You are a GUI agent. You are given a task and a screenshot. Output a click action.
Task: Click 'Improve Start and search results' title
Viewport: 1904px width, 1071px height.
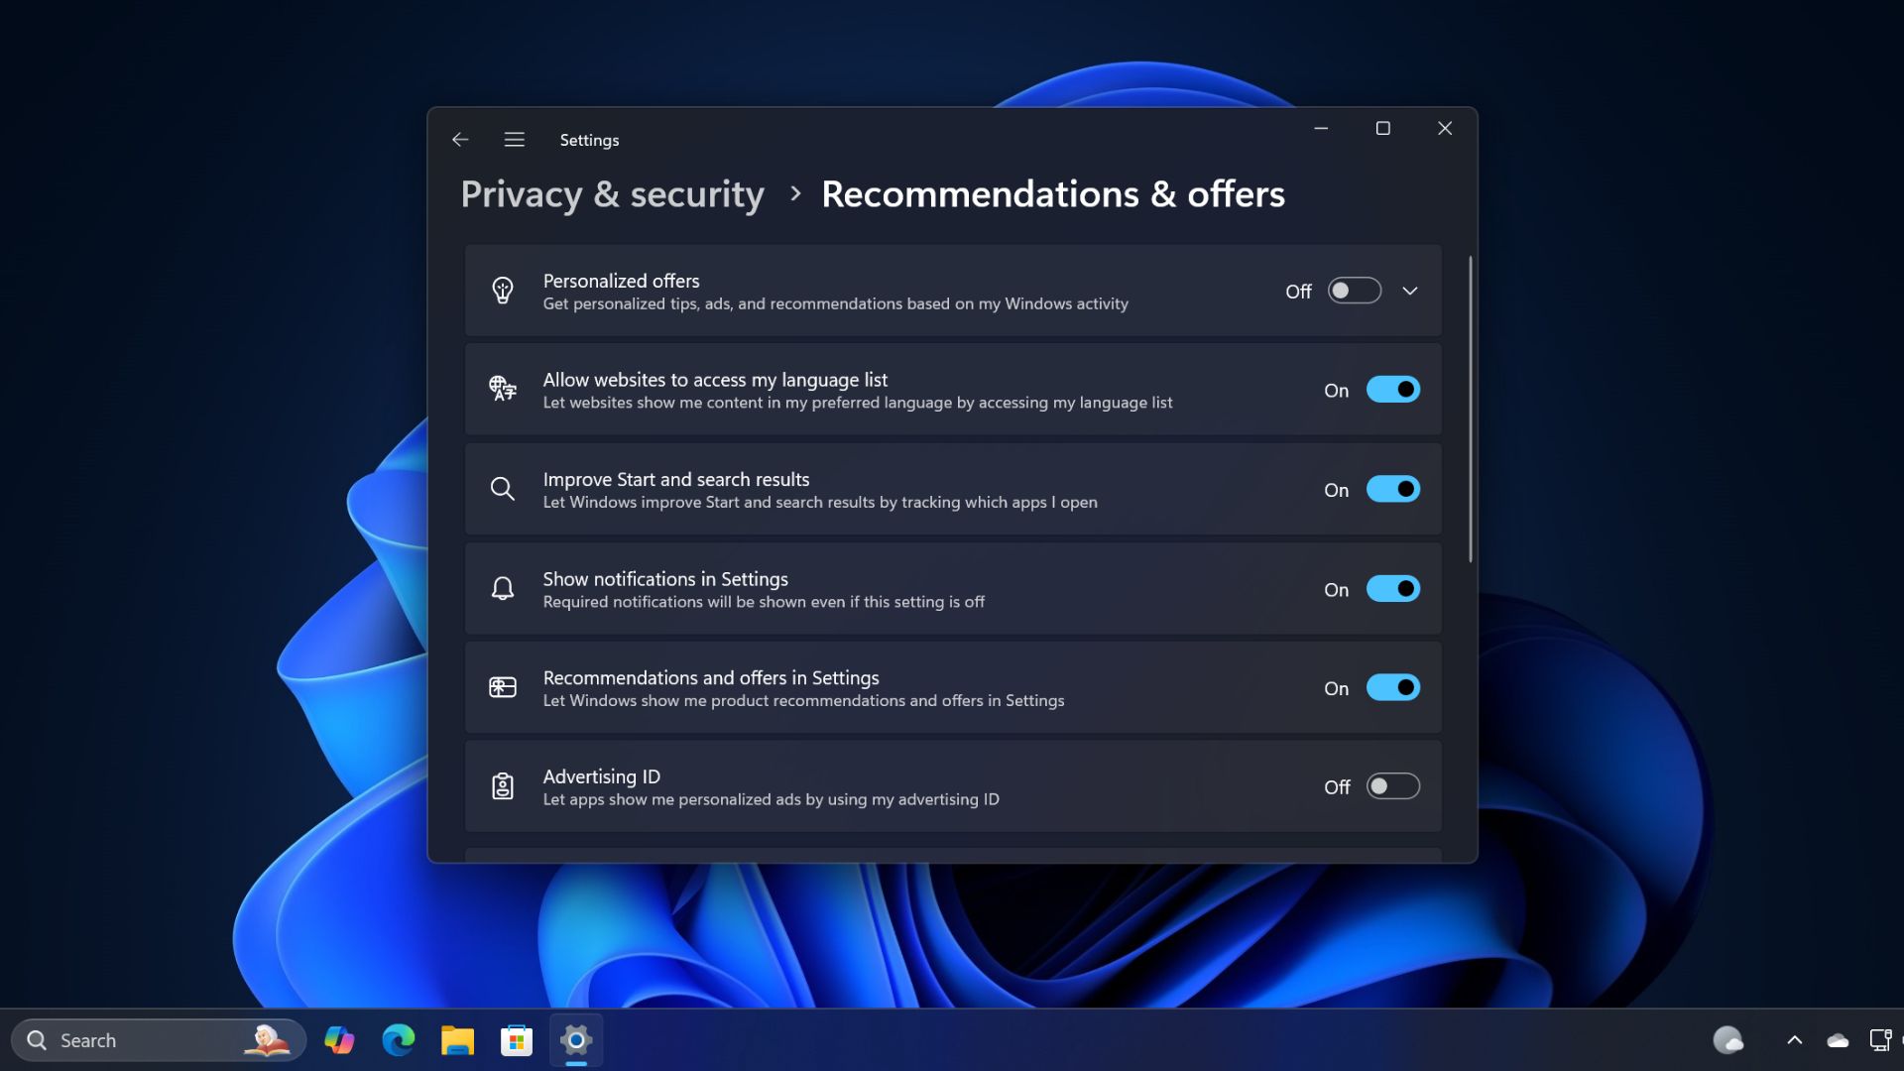tap(676, 479)
